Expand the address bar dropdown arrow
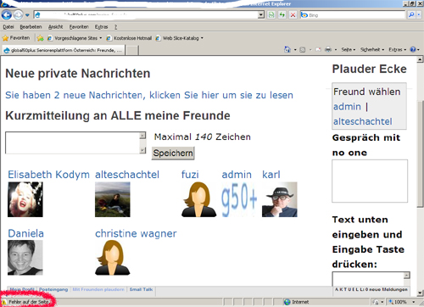Image resolution: width=424 pixels, height=307 pixels. coord(261,14)
